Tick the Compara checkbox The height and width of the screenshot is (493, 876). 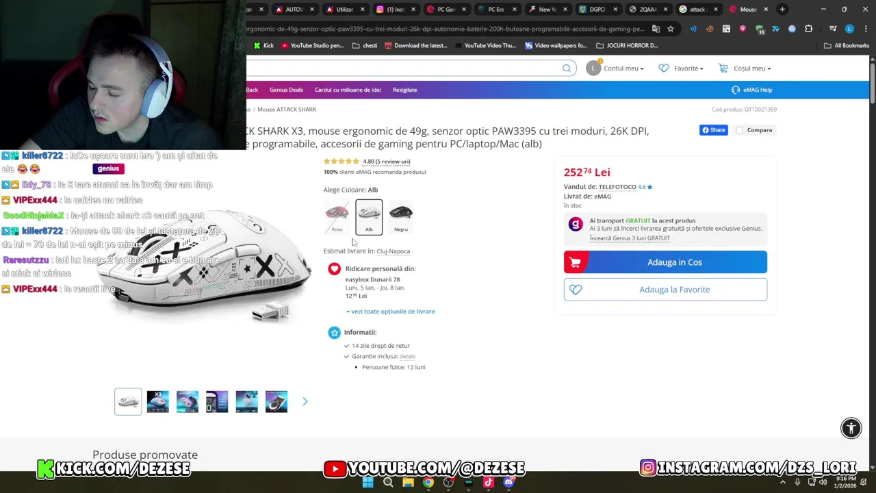[x=739, y=130]
